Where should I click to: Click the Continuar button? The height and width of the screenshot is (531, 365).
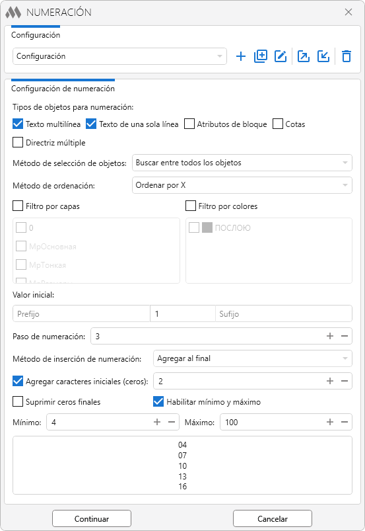click(x=92, y=518)
